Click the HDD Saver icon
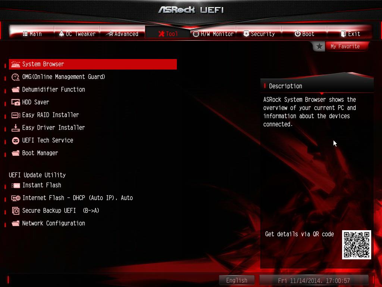Screen dimensions: 382x287 (16, 102)
